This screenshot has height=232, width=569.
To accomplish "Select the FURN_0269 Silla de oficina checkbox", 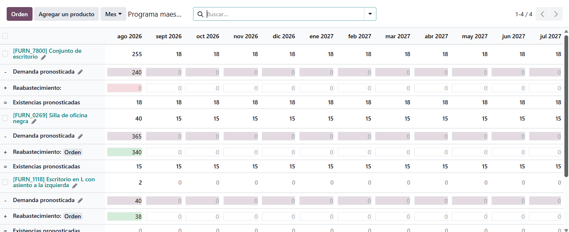I will click(x=5, y=118).
